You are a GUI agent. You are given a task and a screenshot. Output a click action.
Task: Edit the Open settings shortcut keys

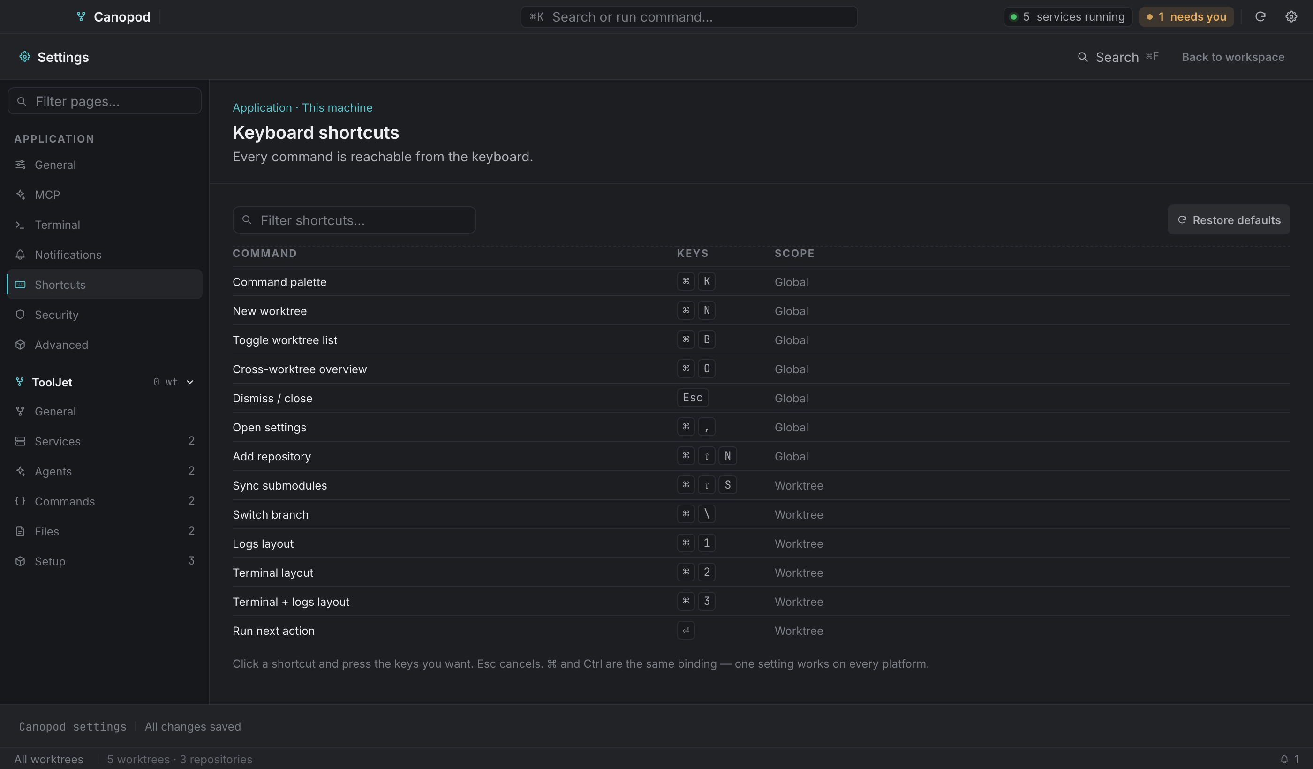click(695, 427)
